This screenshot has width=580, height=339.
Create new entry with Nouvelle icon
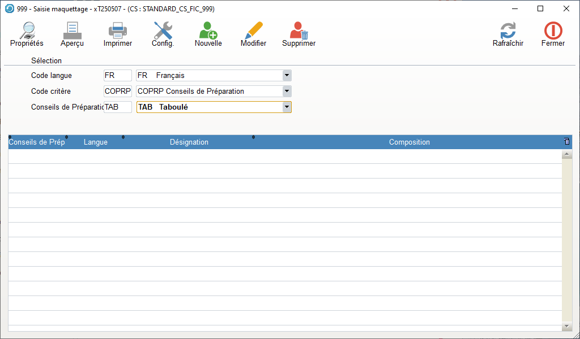click(x=208, y=31)
